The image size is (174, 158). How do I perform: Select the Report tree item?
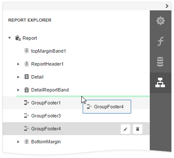click(30, 38)
